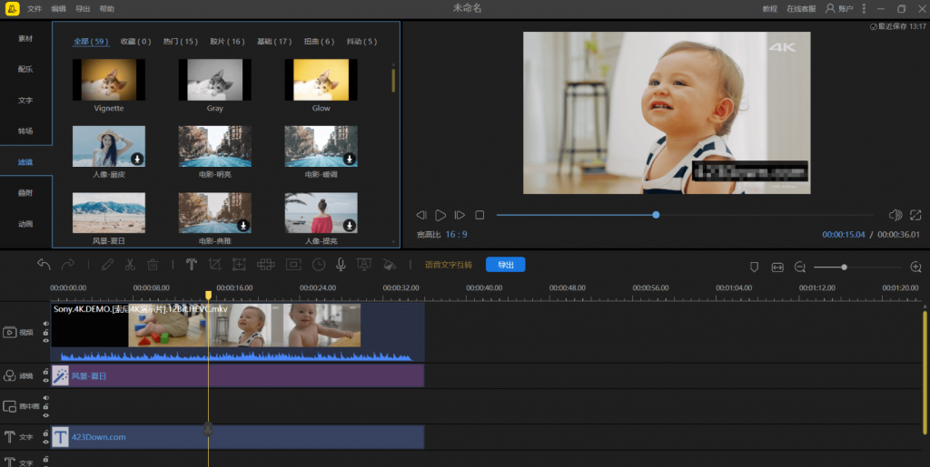This screenshot has width=930, height=467.
Task: Click the zoom-region tool next to crop
Action: click(x=239, y=265)
